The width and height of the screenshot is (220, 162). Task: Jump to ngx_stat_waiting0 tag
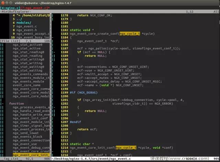click(29, 67)
